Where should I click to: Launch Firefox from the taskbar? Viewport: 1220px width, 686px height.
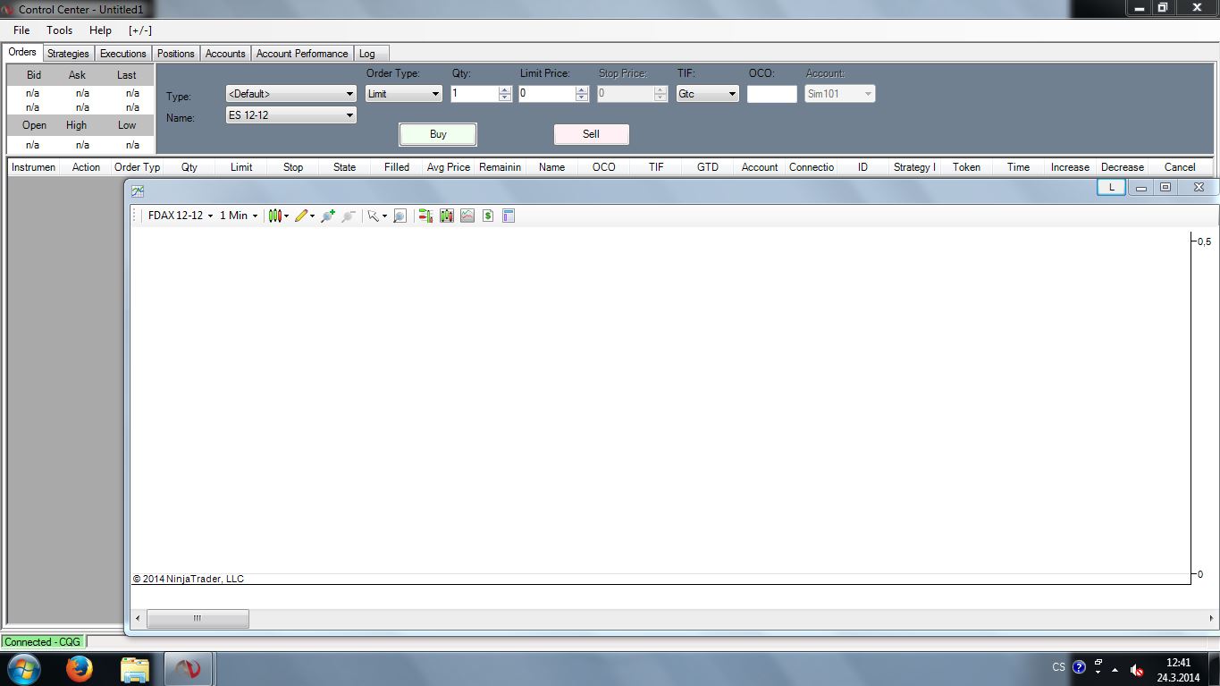(x=80, y=669)
